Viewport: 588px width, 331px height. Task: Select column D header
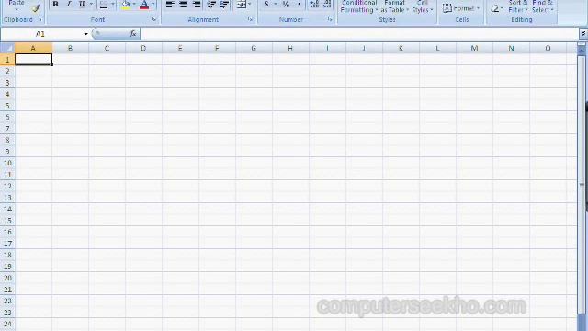click(x=143, y=48)
